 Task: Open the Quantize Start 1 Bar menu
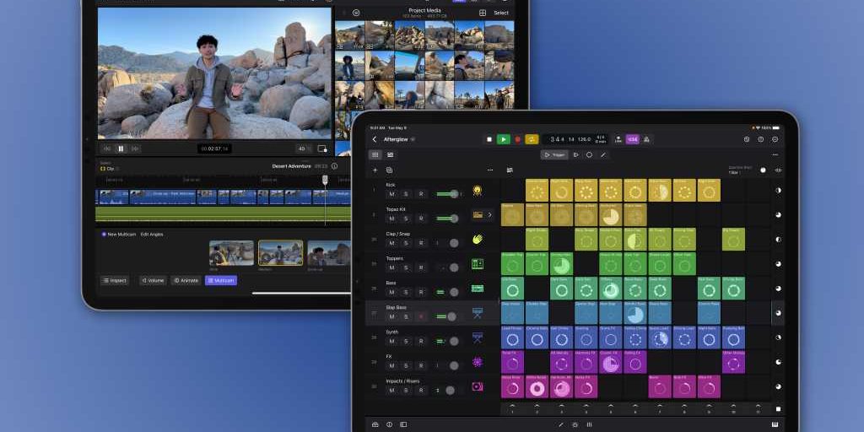[x=739, y=170]
